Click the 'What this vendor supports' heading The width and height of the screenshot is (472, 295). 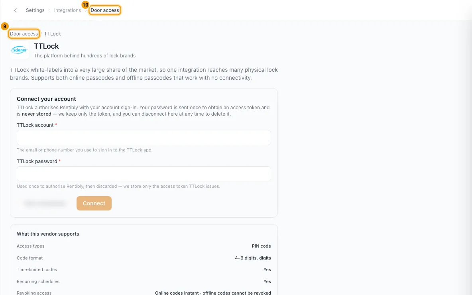pyautogui.click(x=48, y=234)
